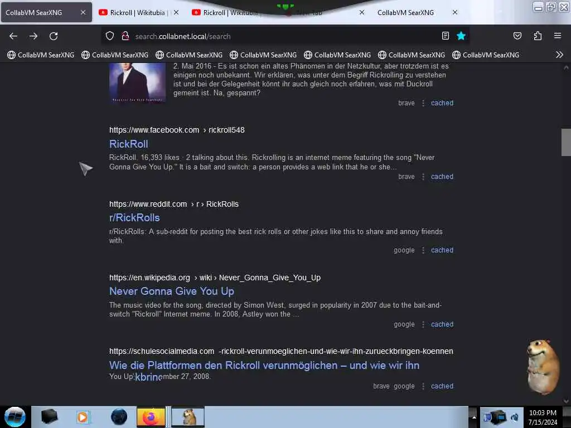Switch to the first Rickroll Wikitubia tab
The image size is (571, 428).
click(137, 13)
